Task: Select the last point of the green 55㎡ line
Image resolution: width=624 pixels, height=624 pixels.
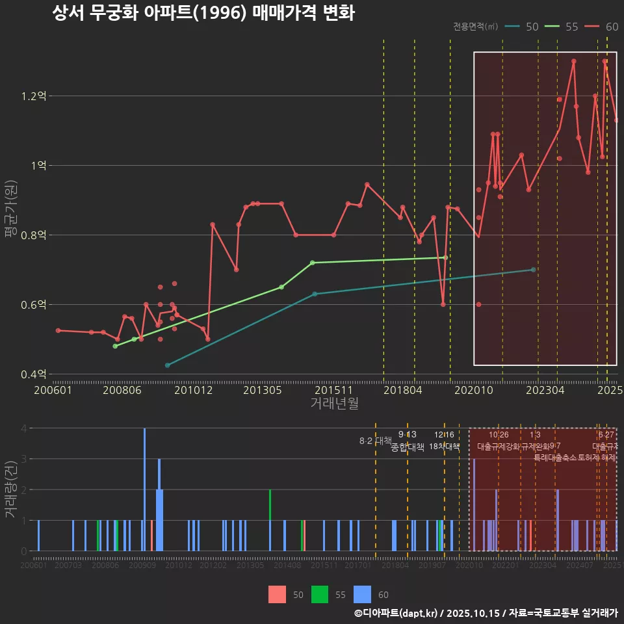Action: coord(445,257)
